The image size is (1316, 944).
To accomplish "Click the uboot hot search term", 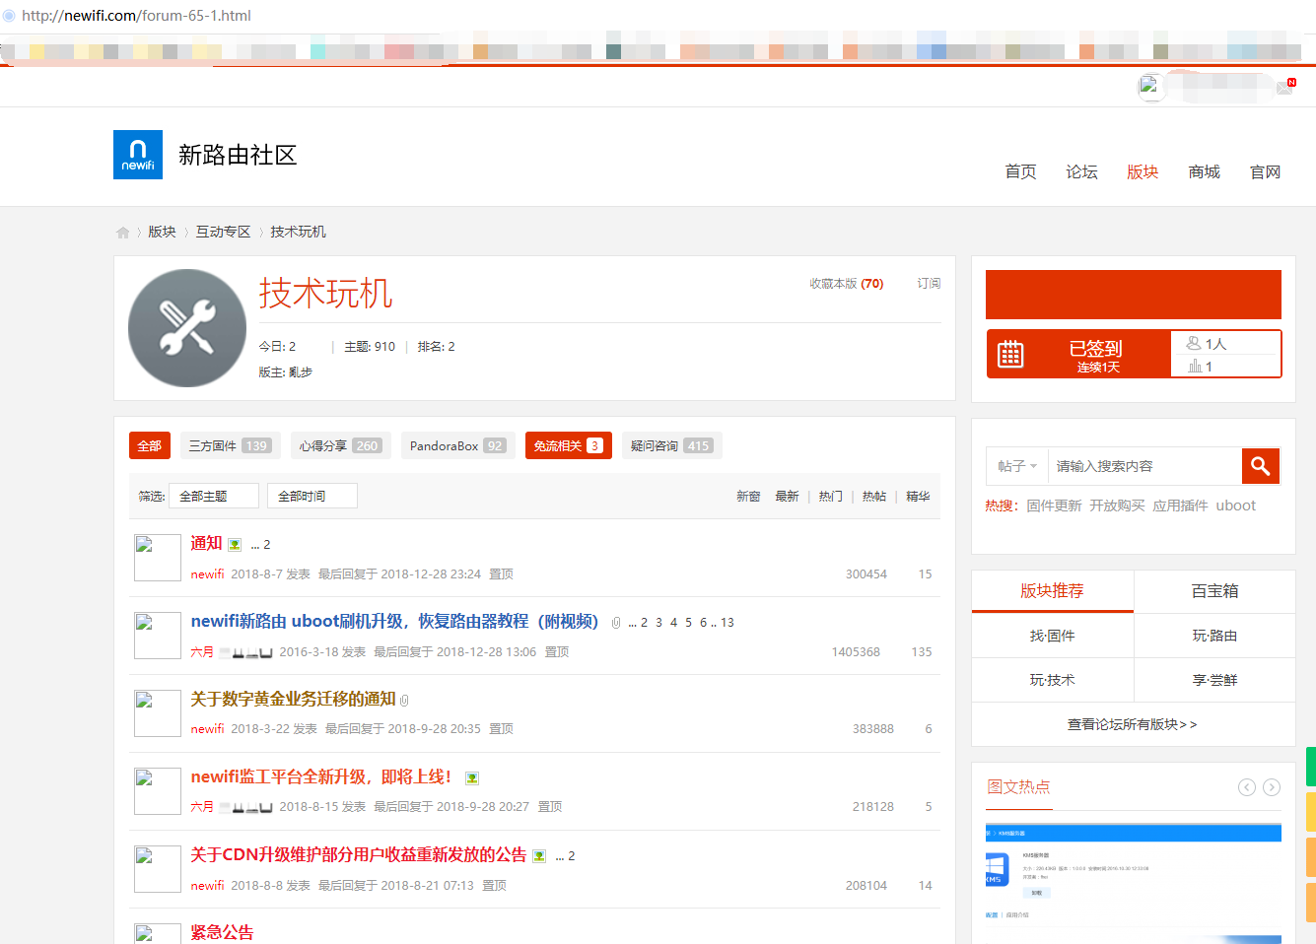I will point(1235,506).
